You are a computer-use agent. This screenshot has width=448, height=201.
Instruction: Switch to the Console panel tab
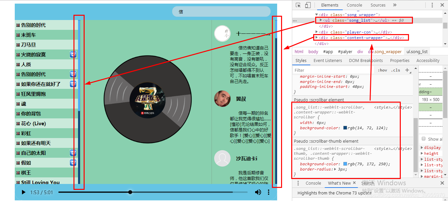(x=354, y=5)
